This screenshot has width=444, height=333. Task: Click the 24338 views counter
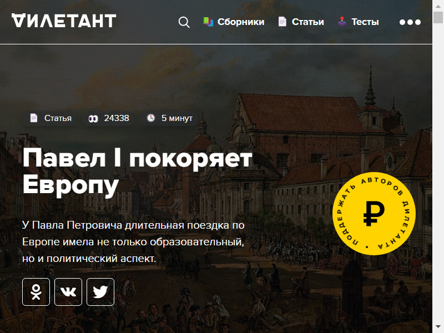tap(108, 118)
